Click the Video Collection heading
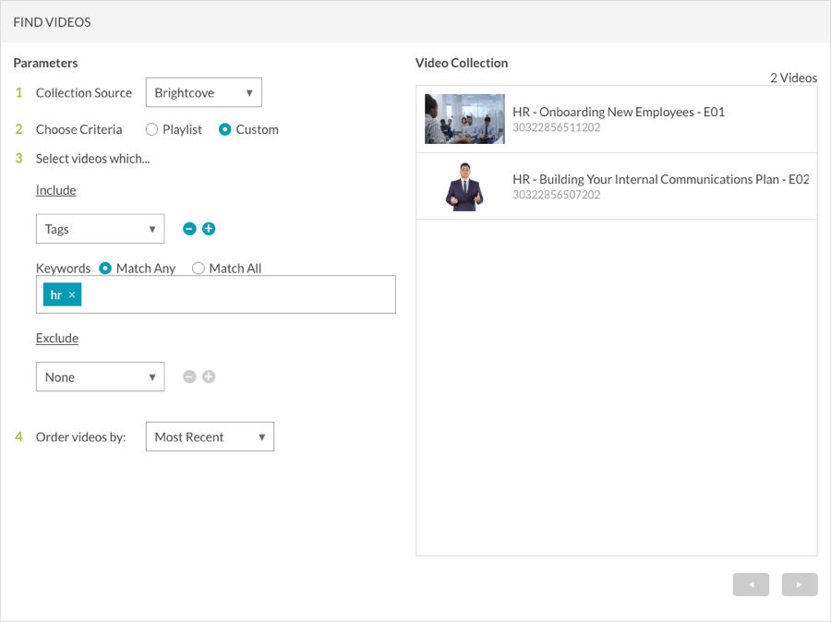Viewport: 831px width, 622px height. click(462, 63)
